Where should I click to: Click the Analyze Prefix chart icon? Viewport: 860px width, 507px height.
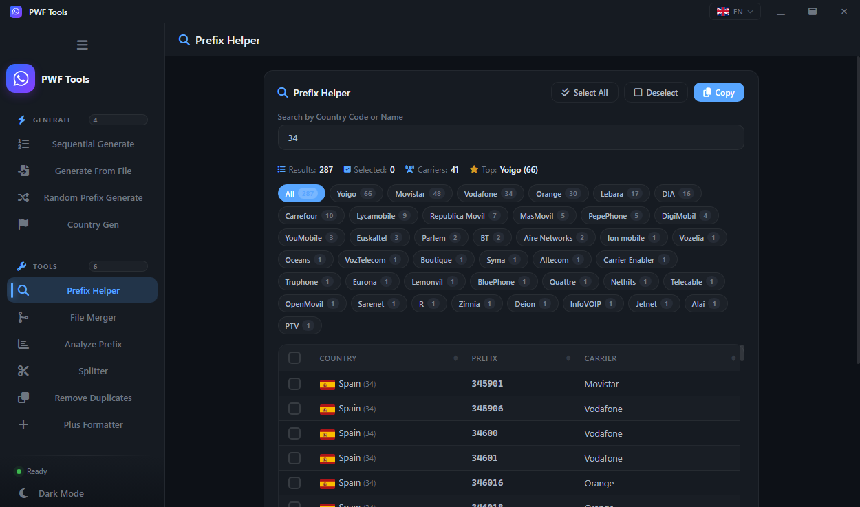click(x=23, y=344)
